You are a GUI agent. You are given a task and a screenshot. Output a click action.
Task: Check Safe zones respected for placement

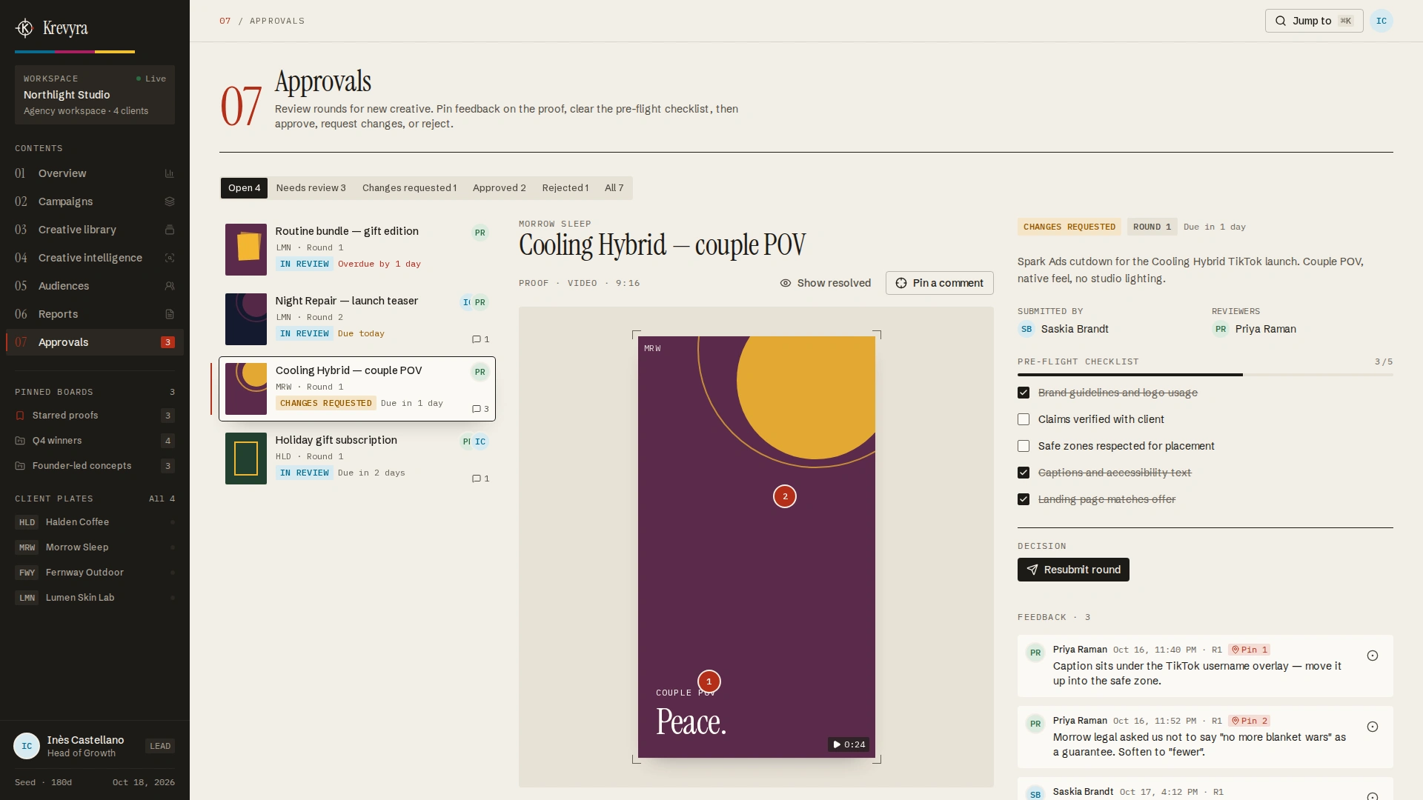[1024, 446]
